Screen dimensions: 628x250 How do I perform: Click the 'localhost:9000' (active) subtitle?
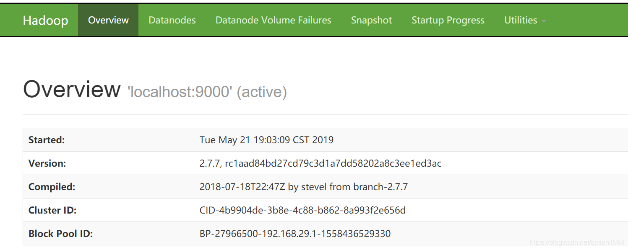[x=207, y=92]
